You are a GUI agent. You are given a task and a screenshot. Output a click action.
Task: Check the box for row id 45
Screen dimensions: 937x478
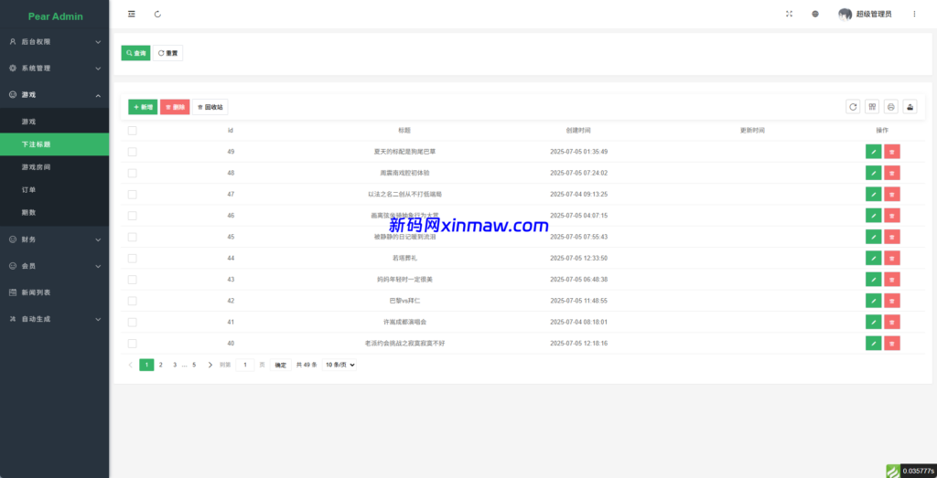click(x=132, y=237)
